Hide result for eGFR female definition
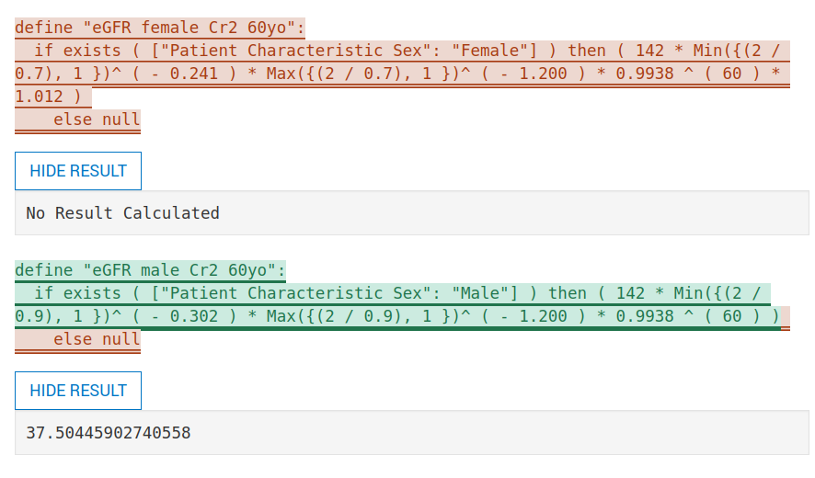The image size is (815, 478). click(x=78, y=171)
